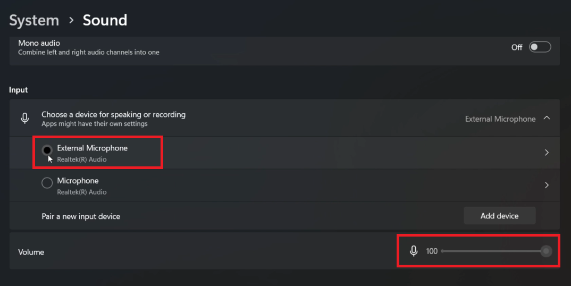
Task: Click the Choose a device for speaking heading
Action: point(113,114)
